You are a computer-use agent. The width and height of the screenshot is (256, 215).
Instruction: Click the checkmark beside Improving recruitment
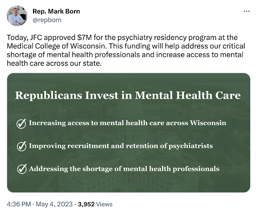[x=21, y=146]
